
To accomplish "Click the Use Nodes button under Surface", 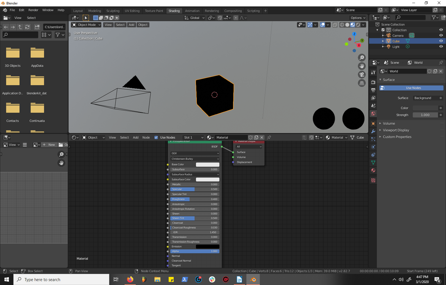I will (411, 88).
